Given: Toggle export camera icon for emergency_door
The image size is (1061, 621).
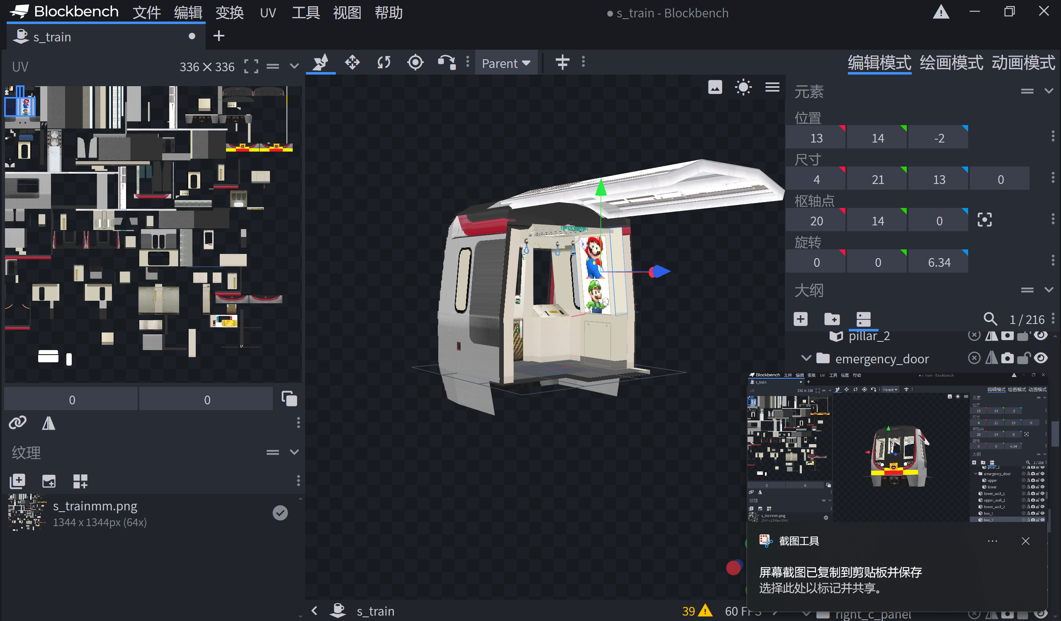Looking at the screenshot, I should click(x=1007, y=358).
